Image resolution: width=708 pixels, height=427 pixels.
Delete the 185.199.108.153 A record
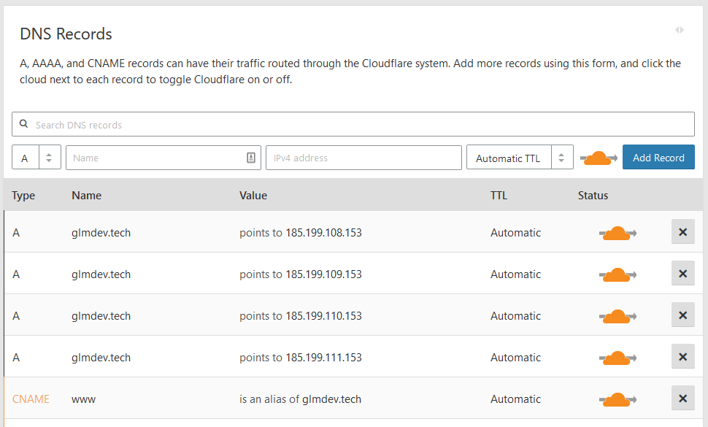pos(682,232)
